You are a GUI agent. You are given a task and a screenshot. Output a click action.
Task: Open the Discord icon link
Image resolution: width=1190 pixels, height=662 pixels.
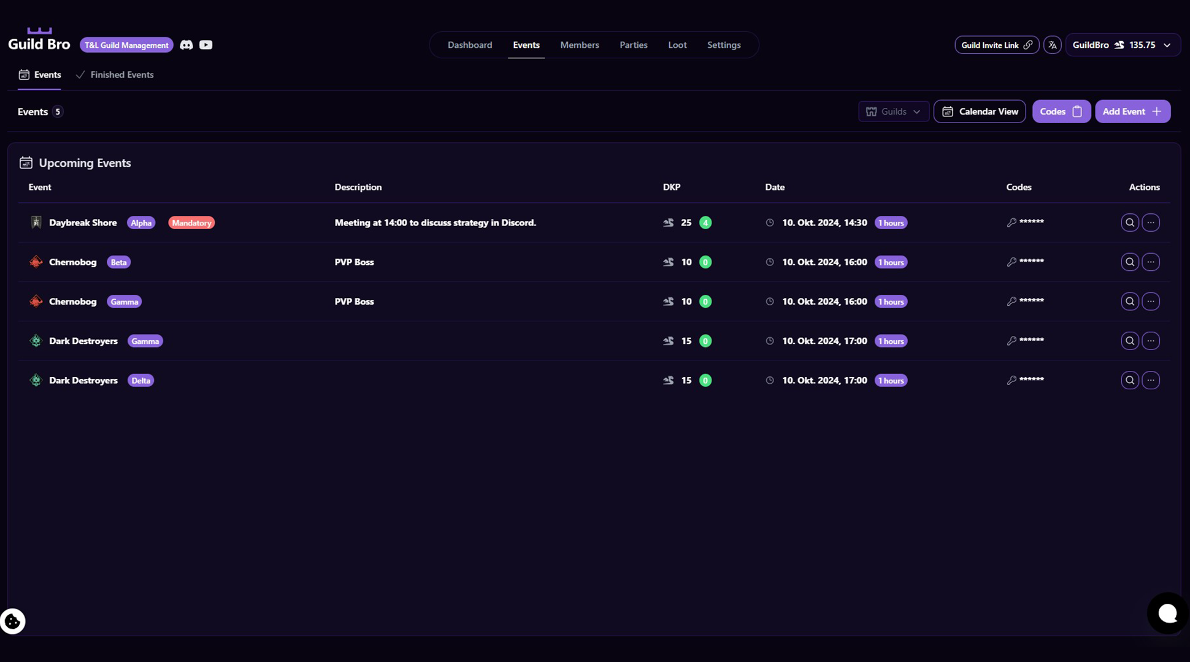(186, 45)
